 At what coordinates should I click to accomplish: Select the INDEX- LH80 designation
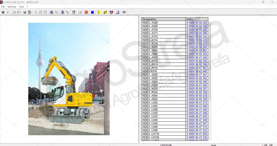click(150, 130)
